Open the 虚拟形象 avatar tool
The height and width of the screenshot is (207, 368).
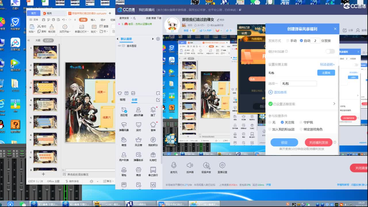(139, 112)
